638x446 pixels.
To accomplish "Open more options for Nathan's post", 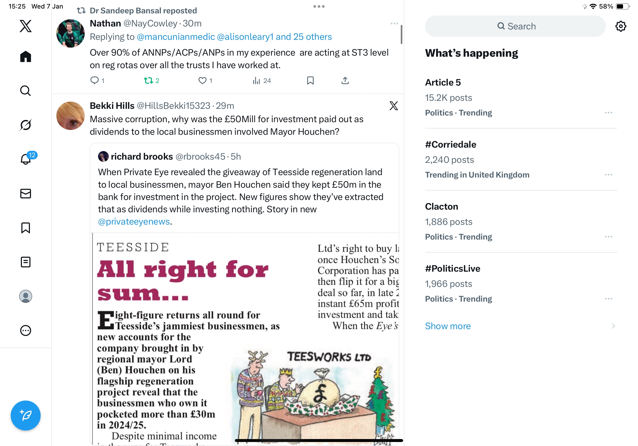I will point(394,24).
